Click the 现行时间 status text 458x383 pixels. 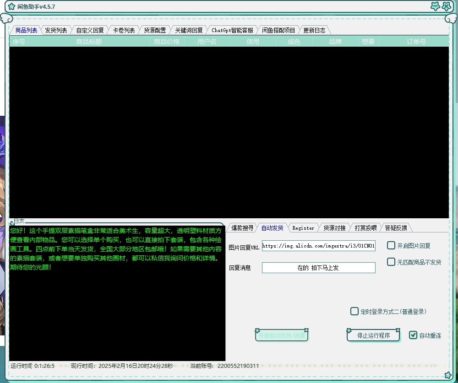[x=122, y=366]
